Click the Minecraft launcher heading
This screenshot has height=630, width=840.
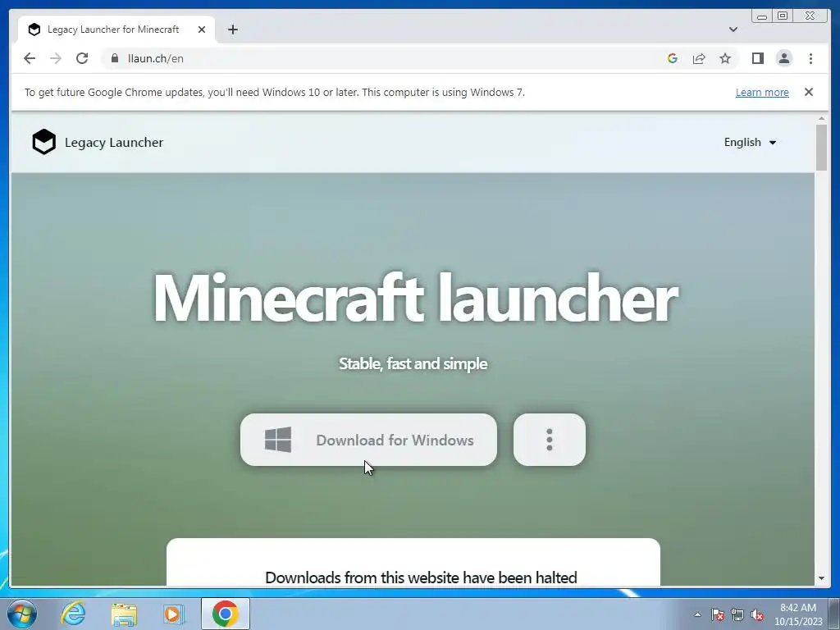[416, 298]
